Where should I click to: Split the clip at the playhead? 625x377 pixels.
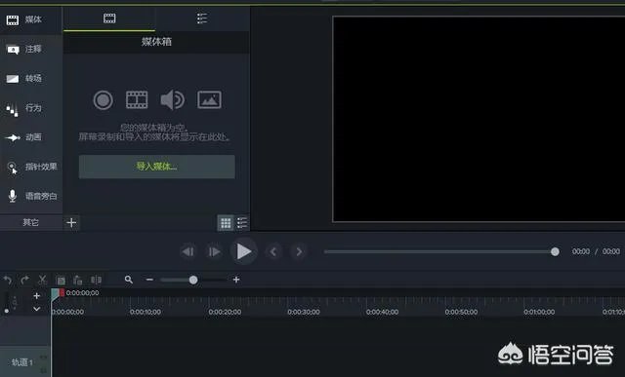(x=96, y=280)
